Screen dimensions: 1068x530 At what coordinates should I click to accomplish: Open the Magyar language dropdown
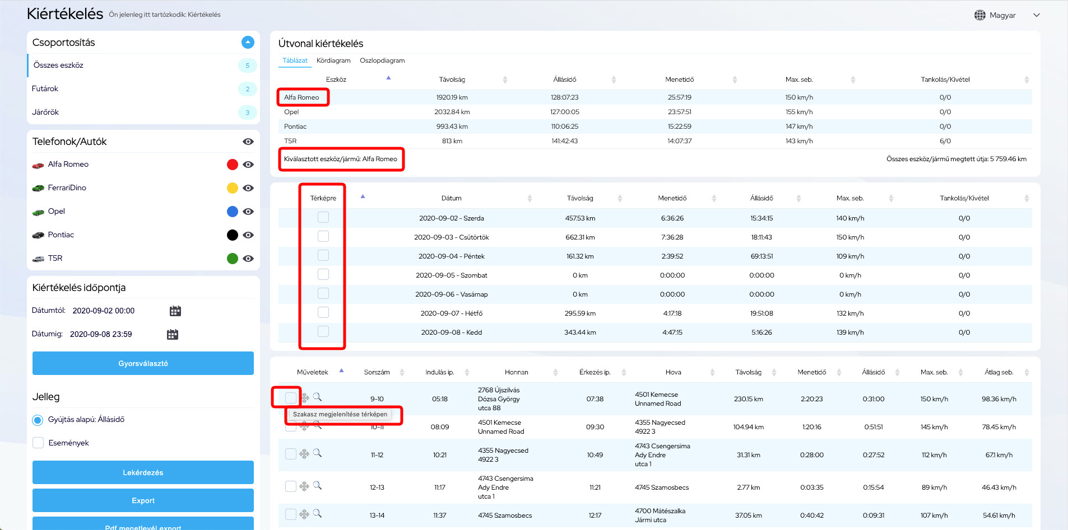click(x=1036, y=15)
